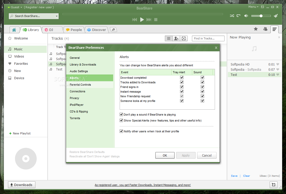Open the Menu dropdown

[x=253, y=7]
